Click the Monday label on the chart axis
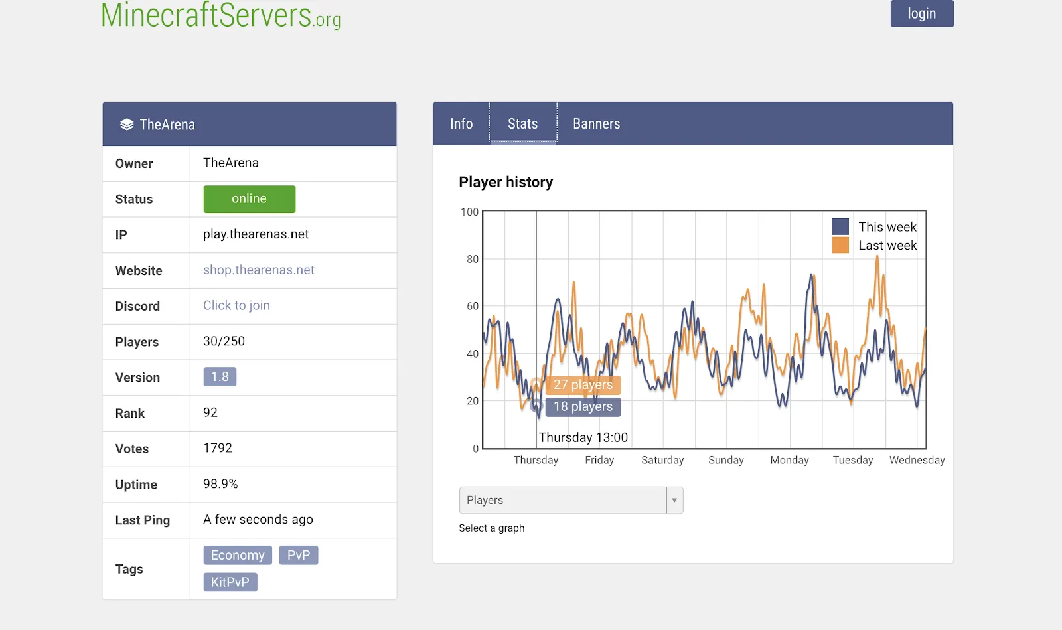 [790, 460]
